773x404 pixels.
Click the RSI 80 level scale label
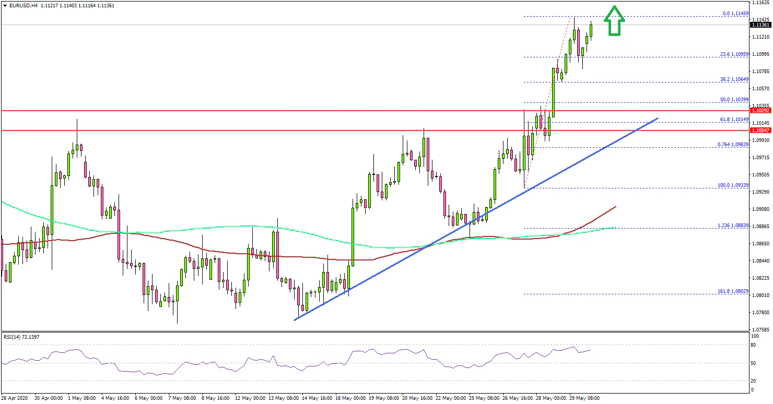pyautogui.click(x=753, y=345)
